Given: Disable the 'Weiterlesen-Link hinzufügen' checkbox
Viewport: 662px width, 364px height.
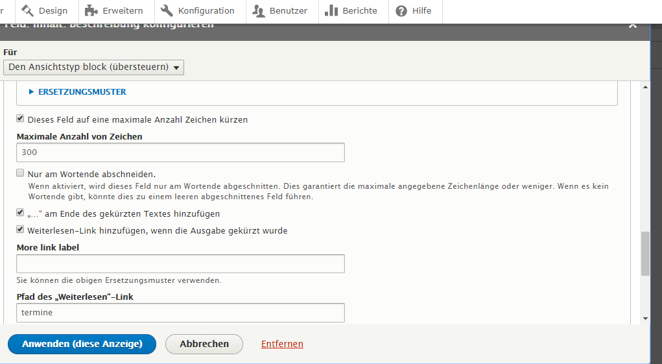Looking at the screenshot, I should pos(20,230).
